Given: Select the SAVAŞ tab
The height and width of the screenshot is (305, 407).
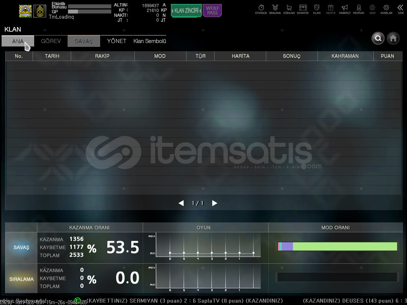Looking at the screenshot, I should pyautogui.click(x=83, y=41).
